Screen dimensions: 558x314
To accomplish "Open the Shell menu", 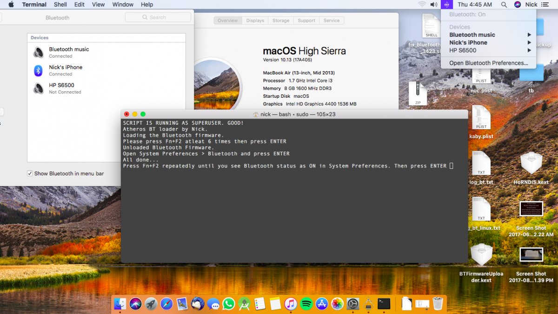I will coord(60,5).
